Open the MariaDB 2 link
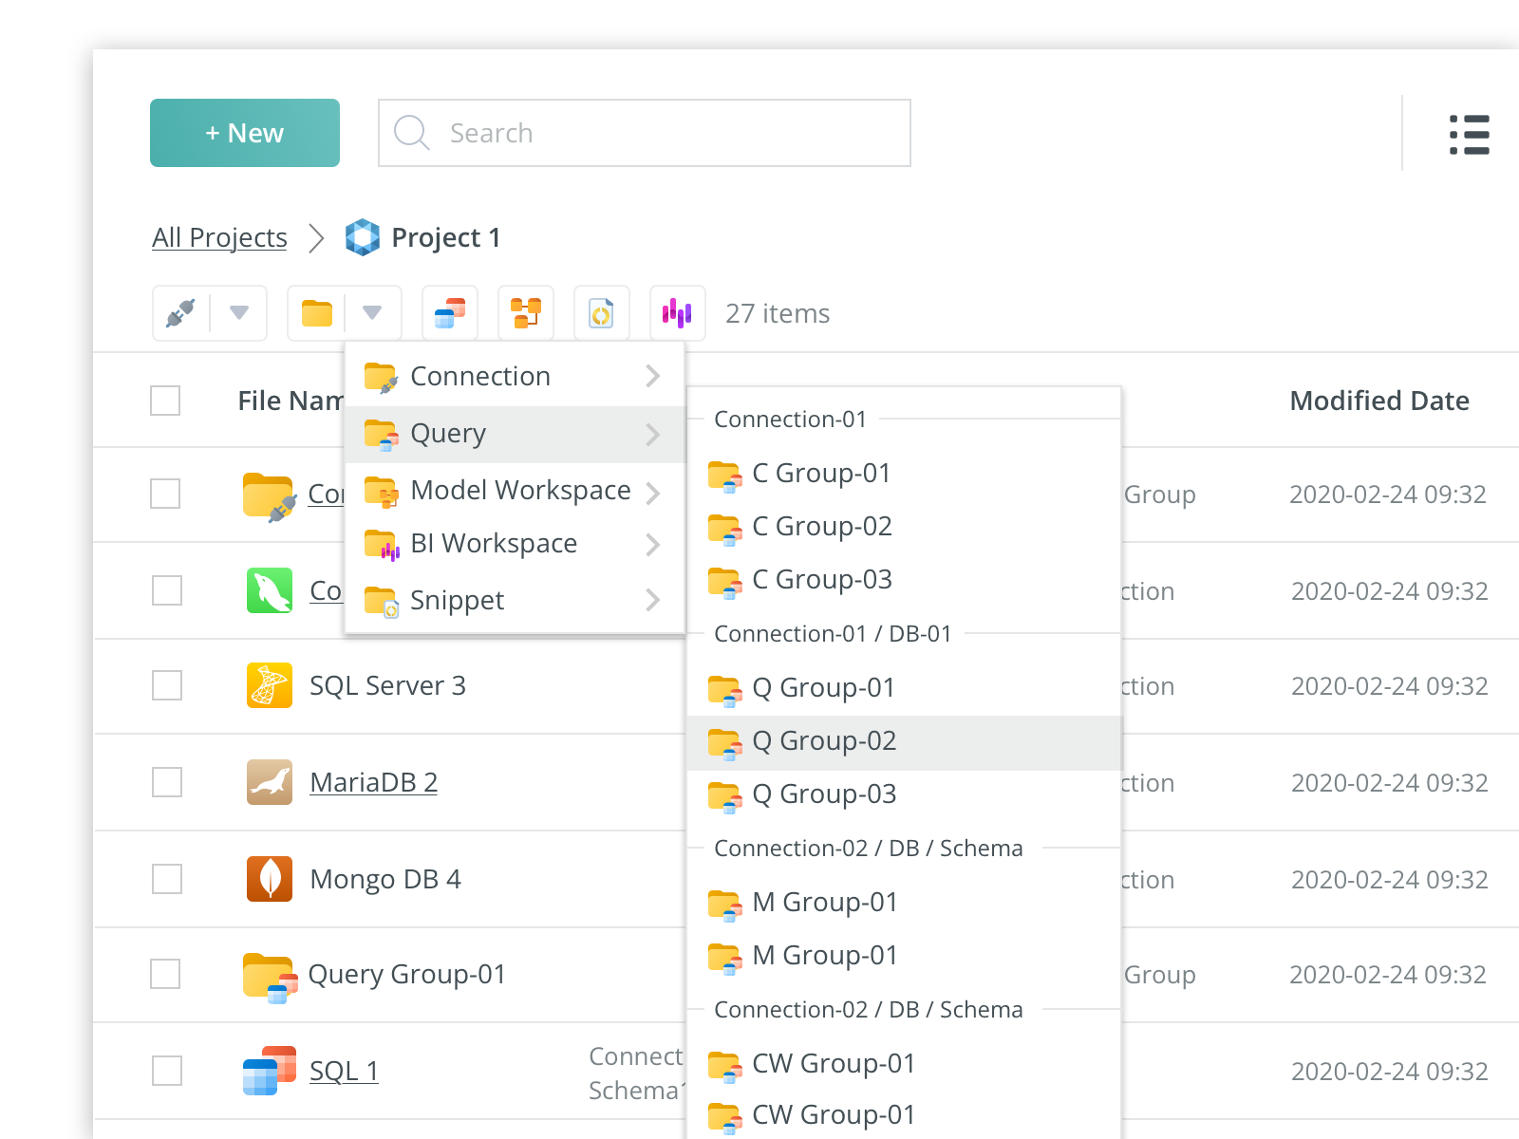This screenshot has width=1519, height=1139. pos(373,782)
